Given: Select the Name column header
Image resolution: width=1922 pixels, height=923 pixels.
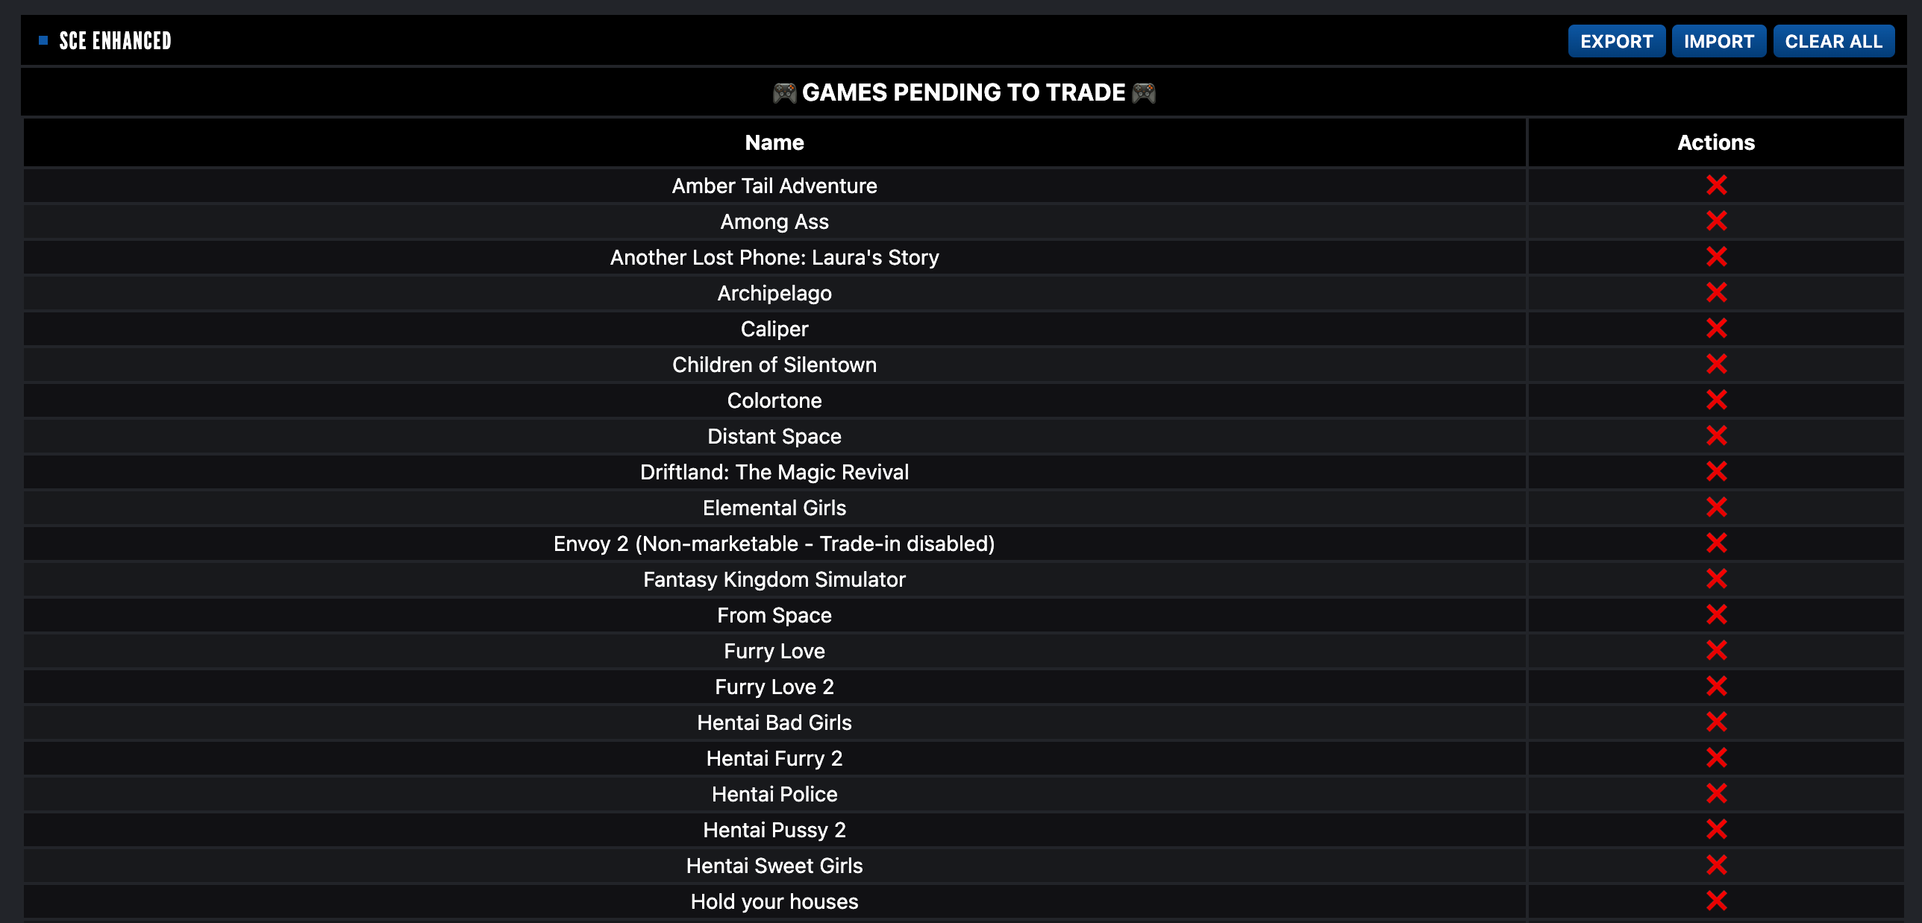Looking at the screenshot, I should pos(774,143).
